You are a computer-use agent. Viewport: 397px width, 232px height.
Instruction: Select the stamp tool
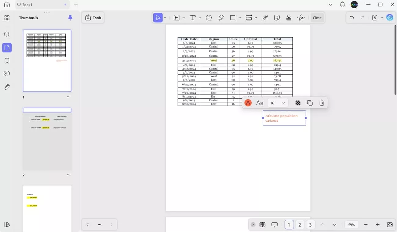289,18
